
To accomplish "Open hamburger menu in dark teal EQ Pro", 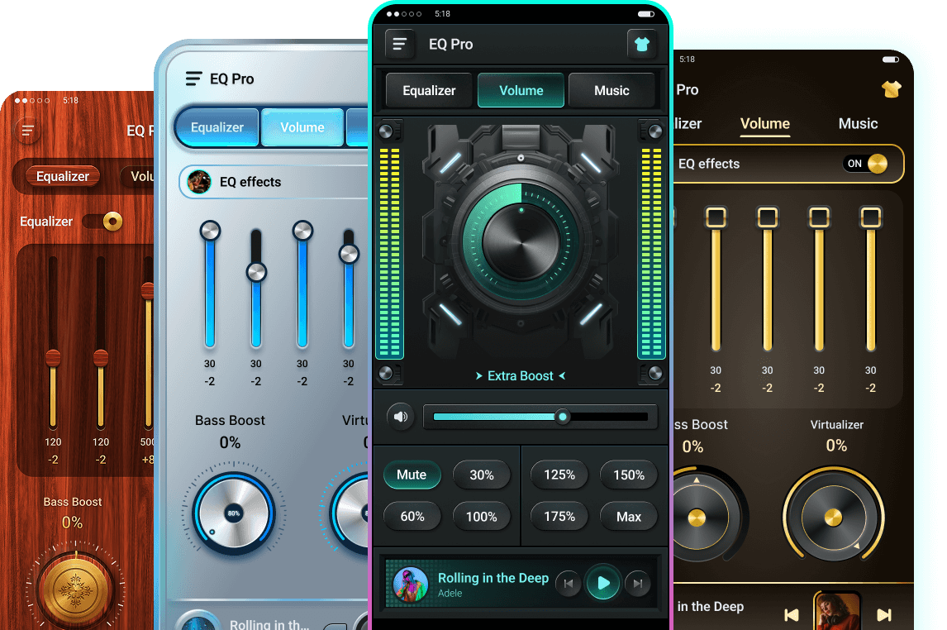I will tap(400, 45).
